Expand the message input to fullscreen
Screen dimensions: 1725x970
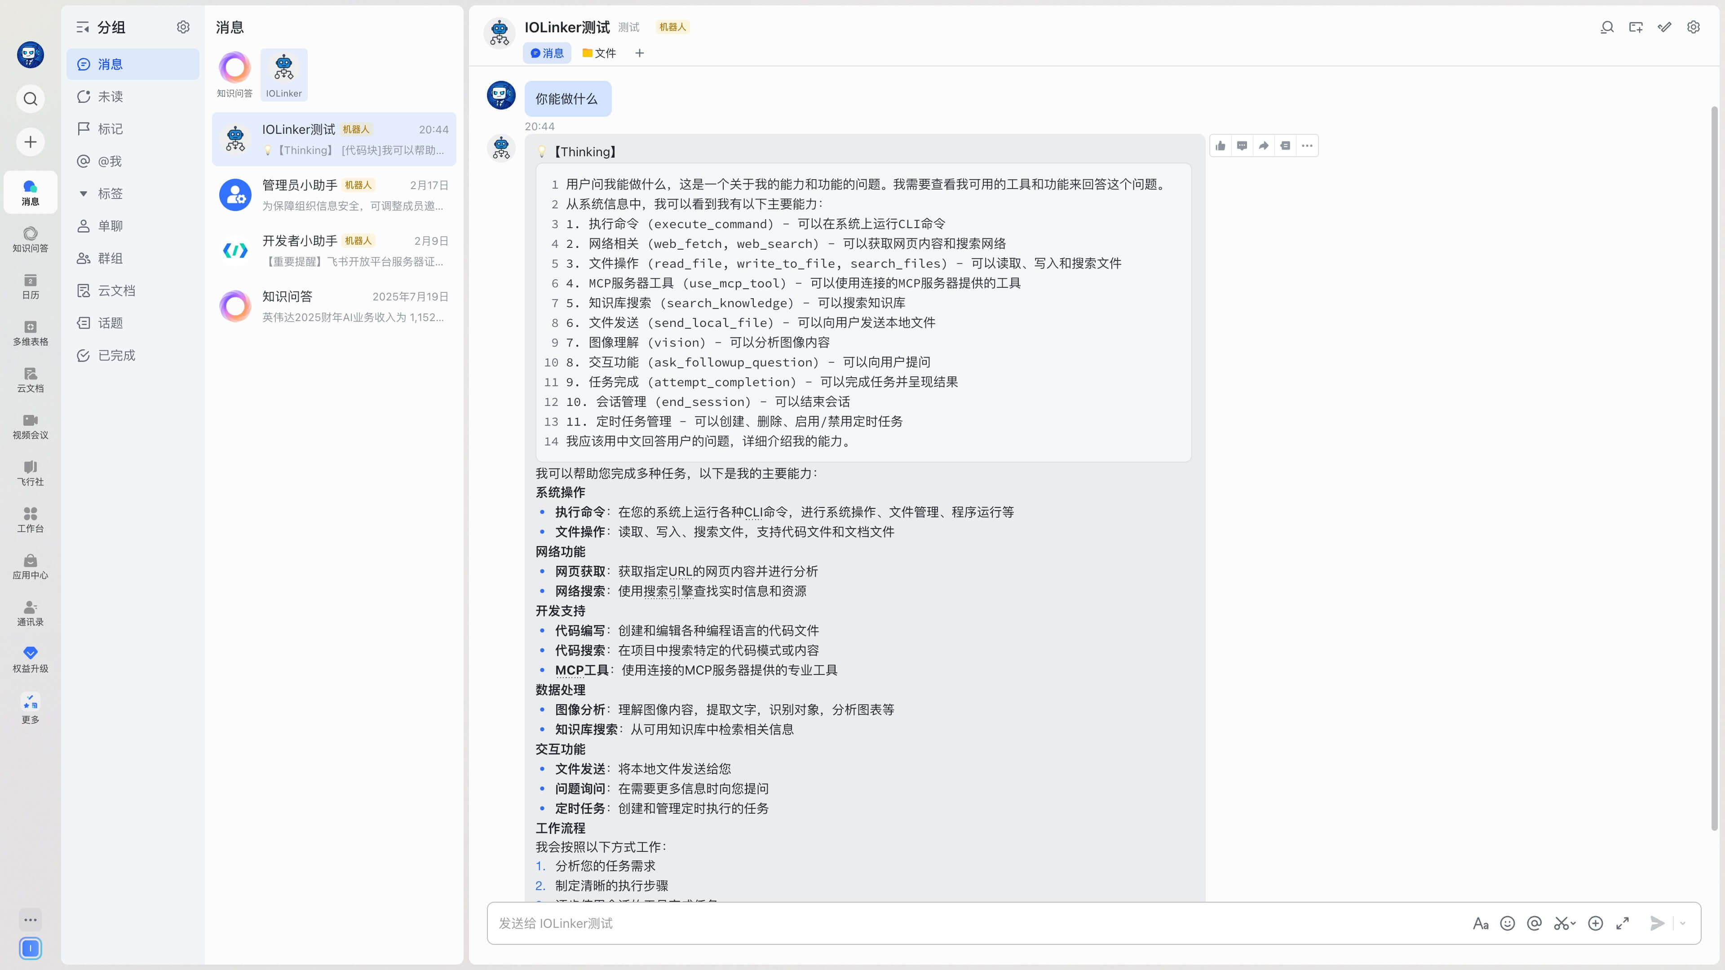(x=1623, y=922)
